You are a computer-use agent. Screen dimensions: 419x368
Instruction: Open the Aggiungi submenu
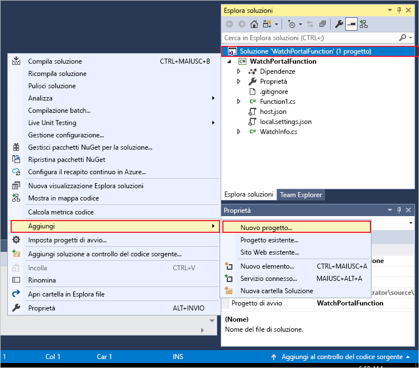coord(115,226)
